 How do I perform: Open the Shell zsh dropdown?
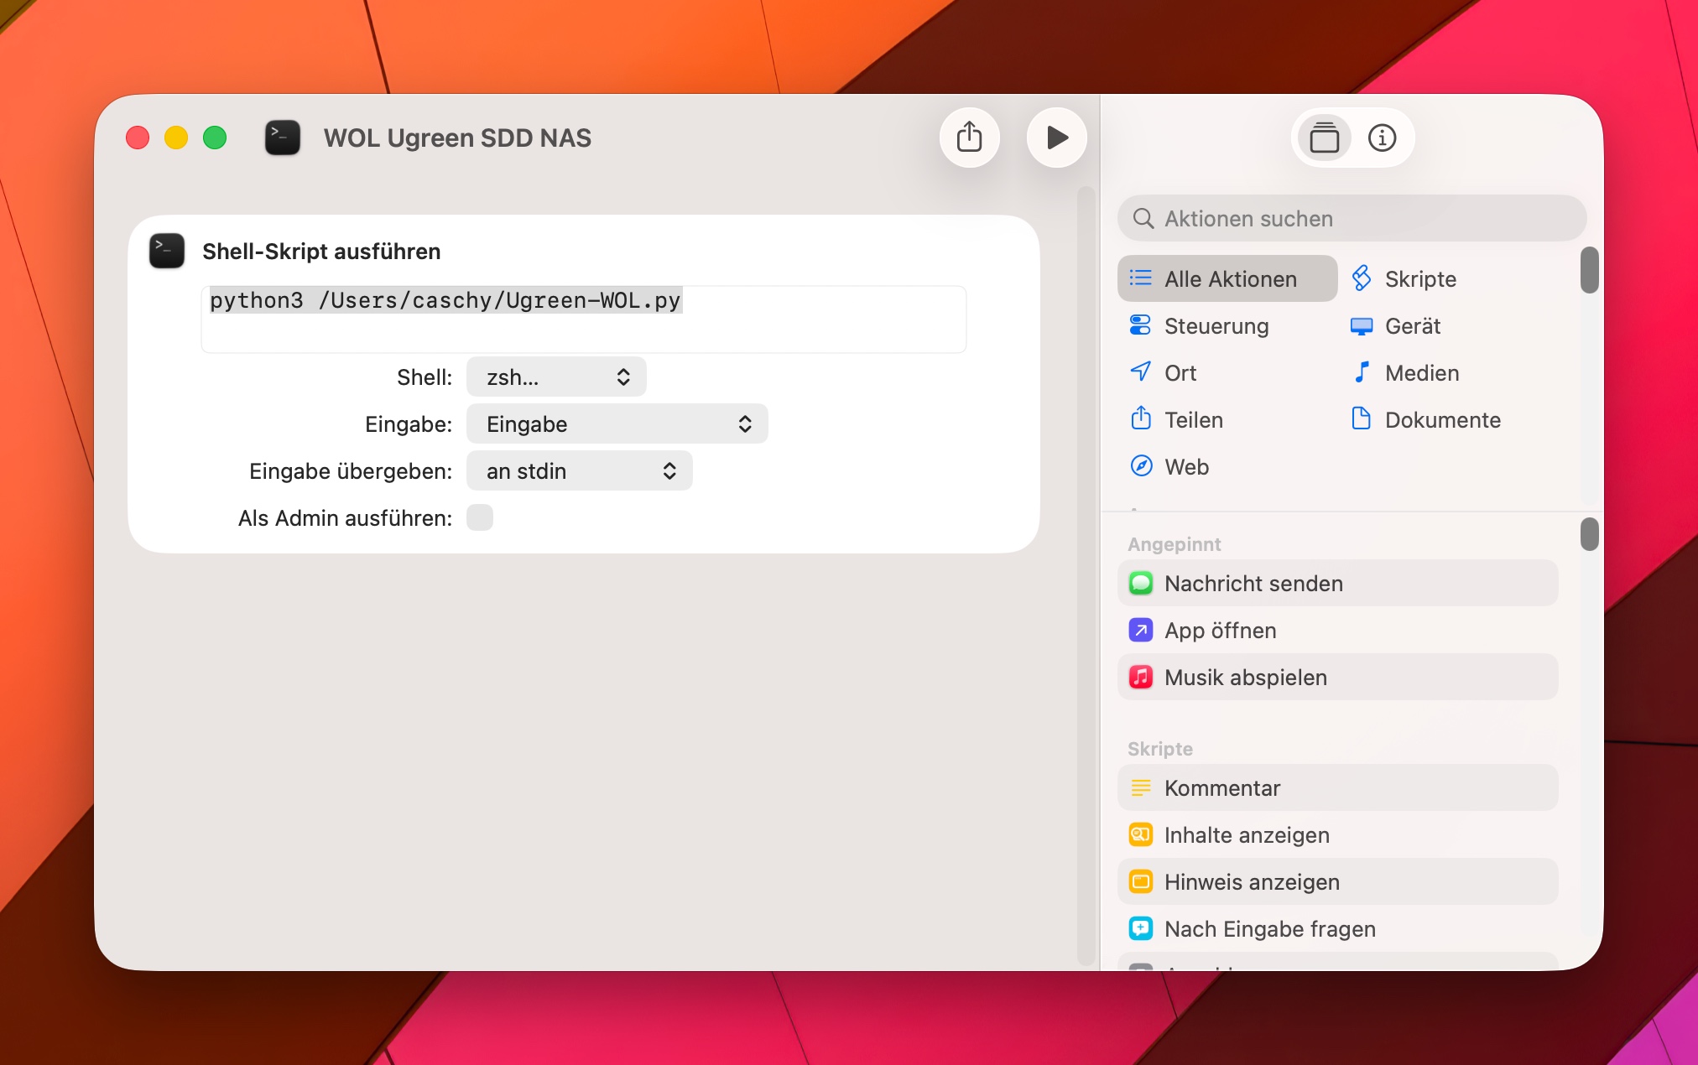pyautogui.click(x=556, y=377)
